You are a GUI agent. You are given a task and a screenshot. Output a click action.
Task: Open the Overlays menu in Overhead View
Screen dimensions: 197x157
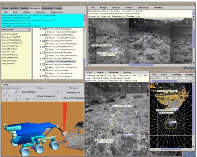click(176, 74)
